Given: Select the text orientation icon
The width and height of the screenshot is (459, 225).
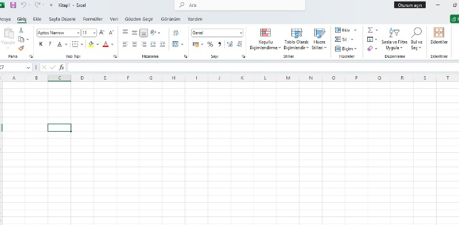Looking at the screenshot, I should (x=153, y=33).
